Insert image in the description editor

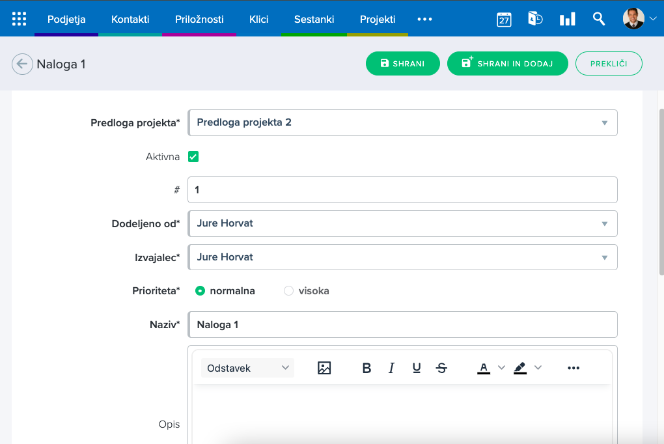(x=324, y=368)
